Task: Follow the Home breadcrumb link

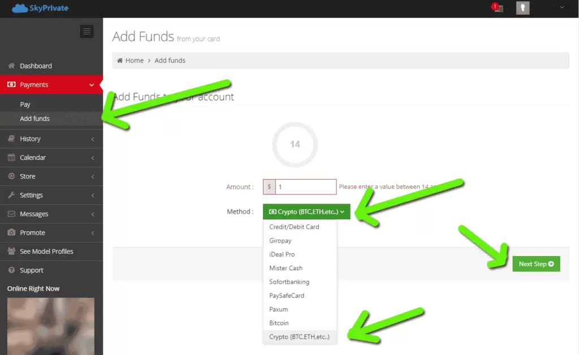Action: pos(135,60)
